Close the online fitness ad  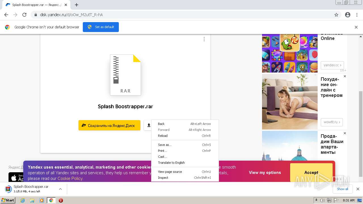(345, 76)
